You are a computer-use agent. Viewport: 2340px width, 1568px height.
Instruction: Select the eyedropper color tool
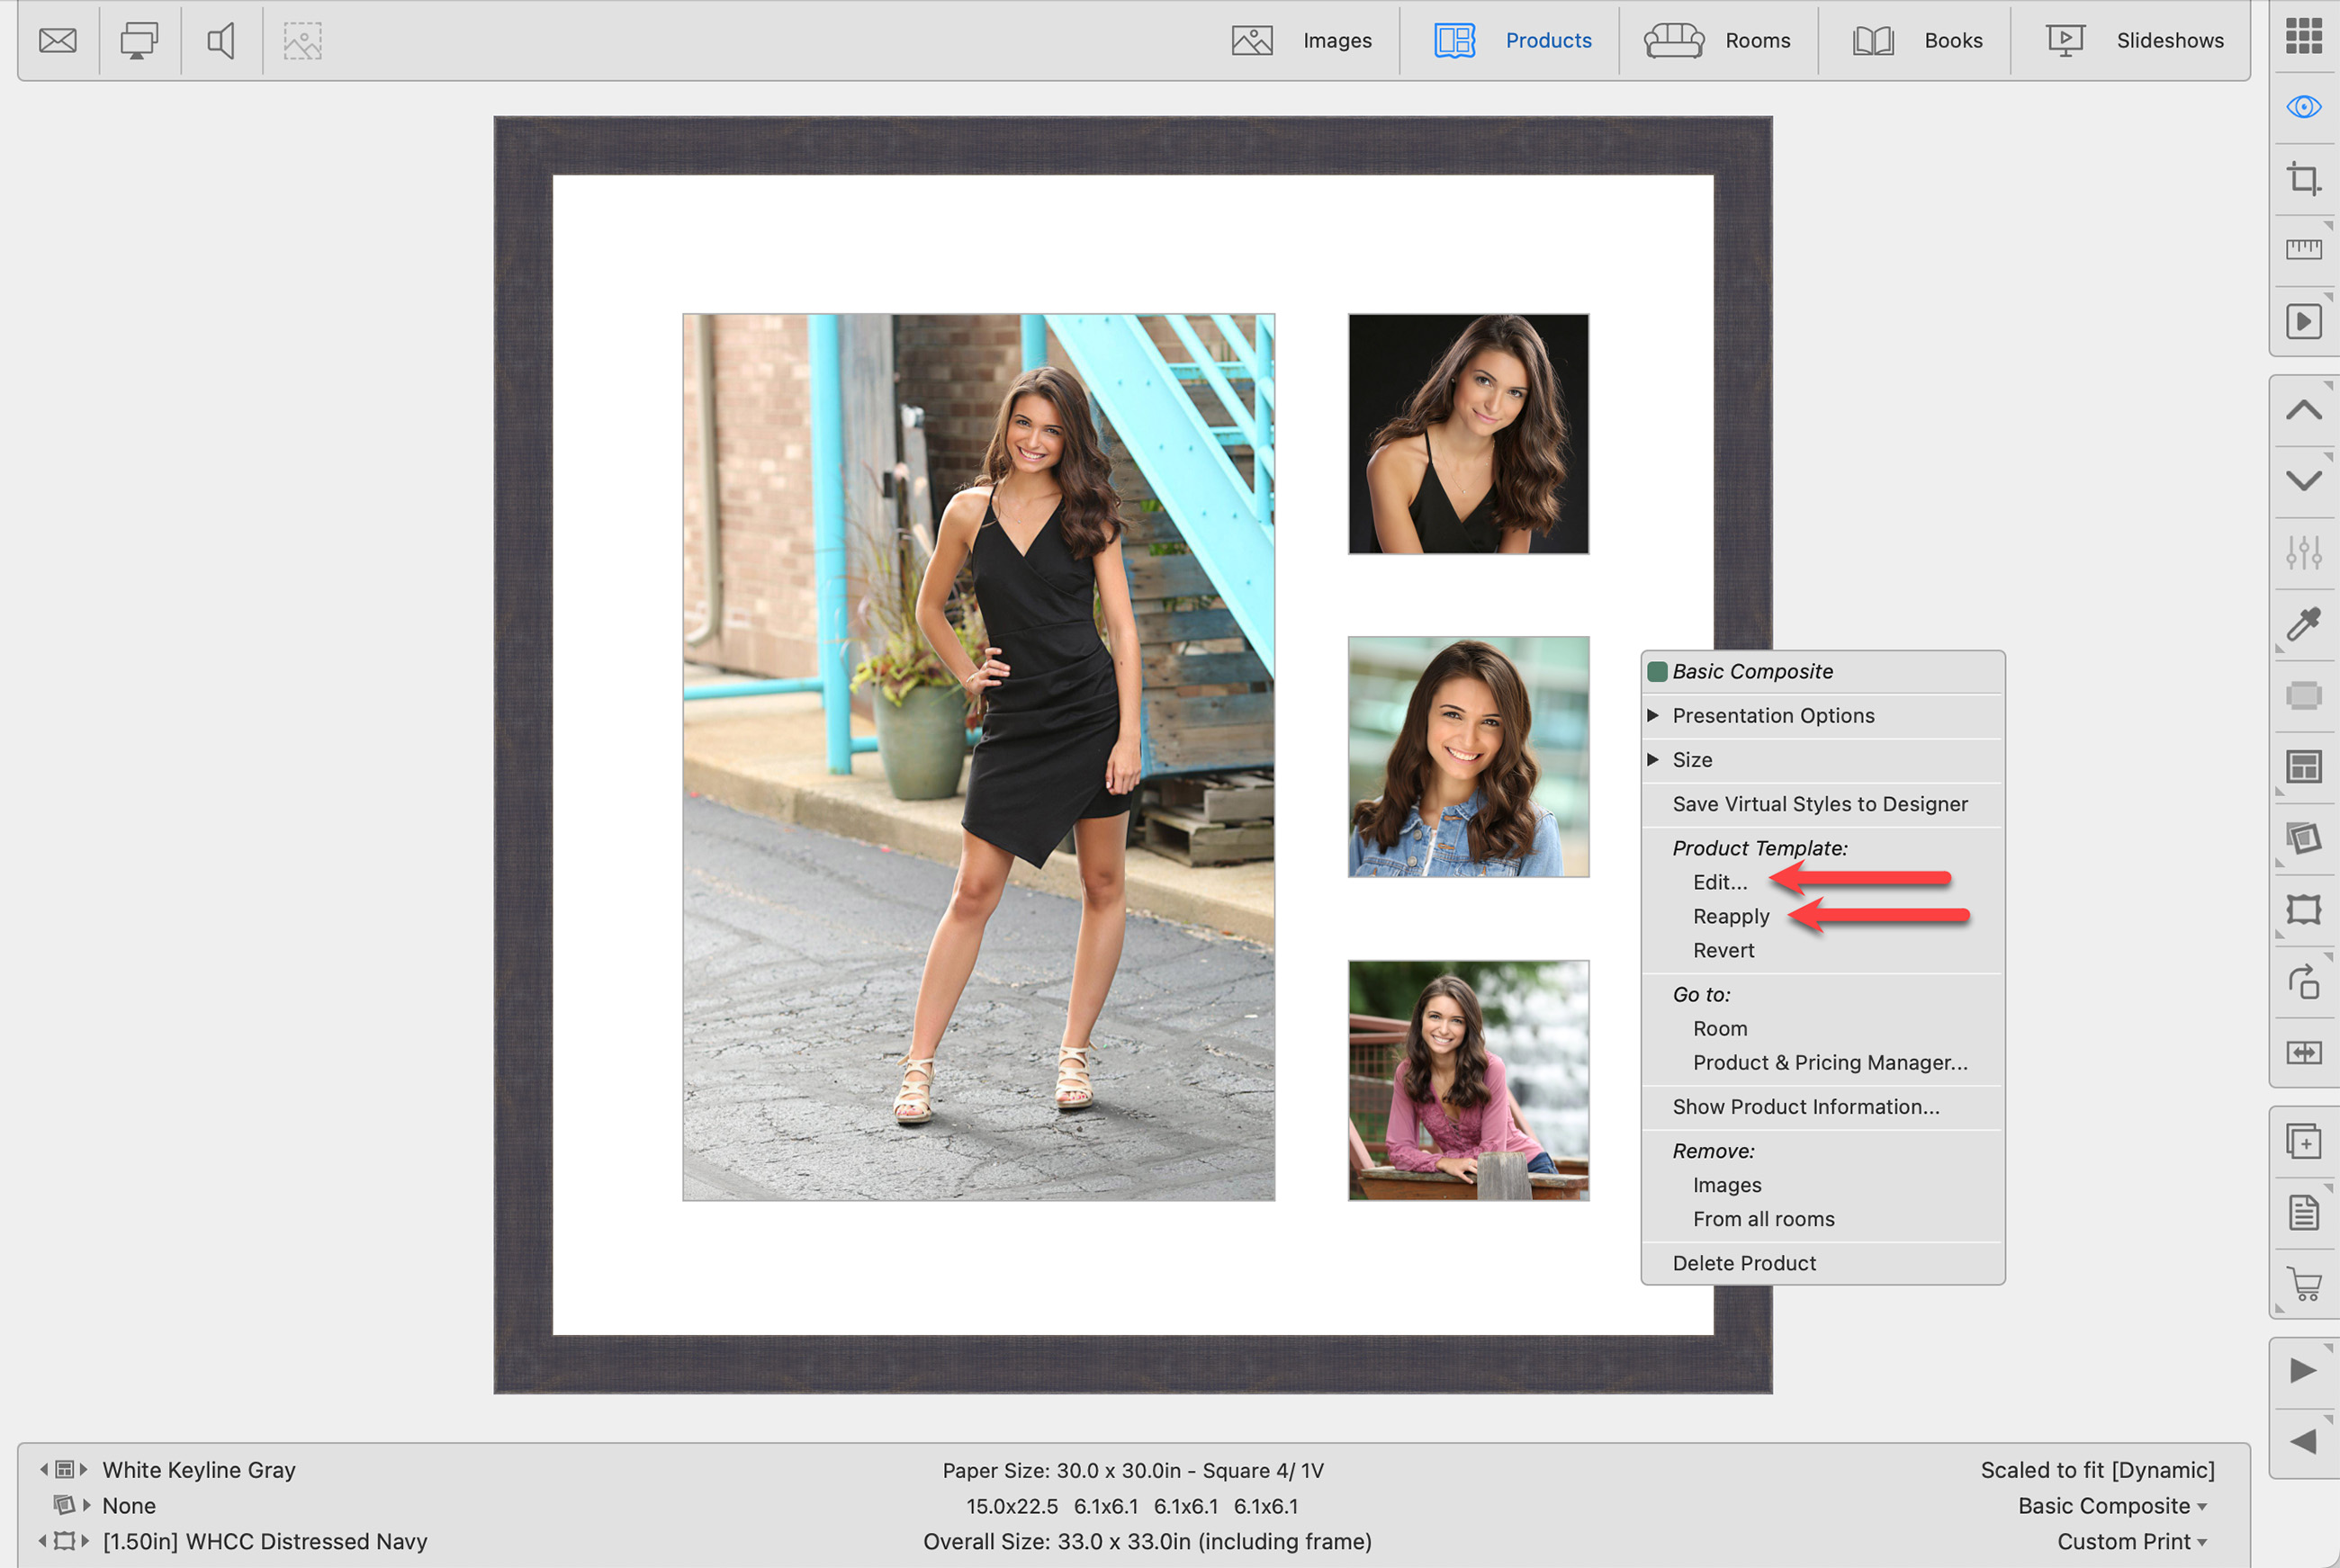click(x=2303, y=625)
